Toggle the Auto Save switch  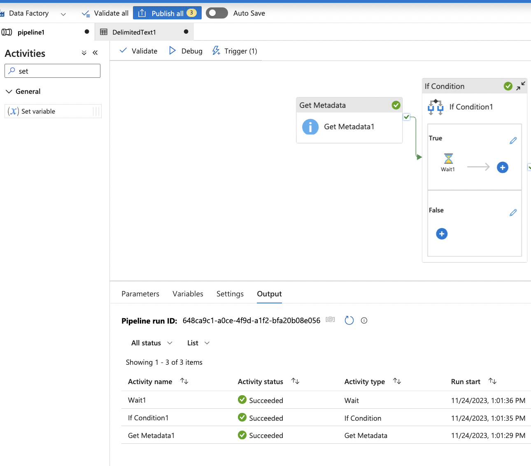click(x=217, y=13)
